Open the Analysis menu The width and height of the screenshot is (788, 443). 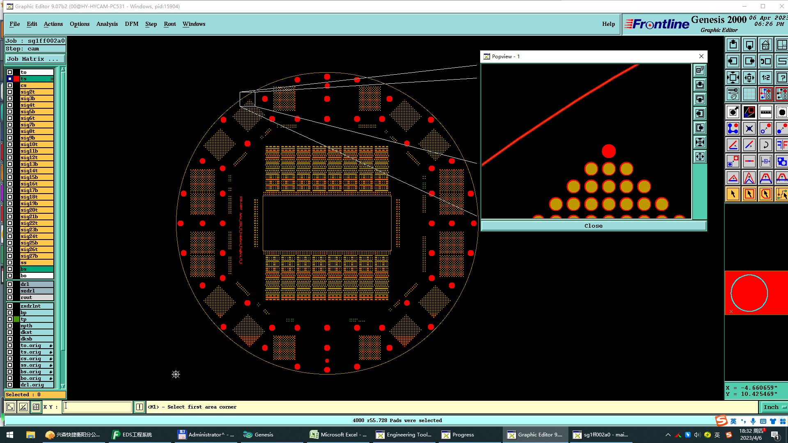[x=107, y=24]
